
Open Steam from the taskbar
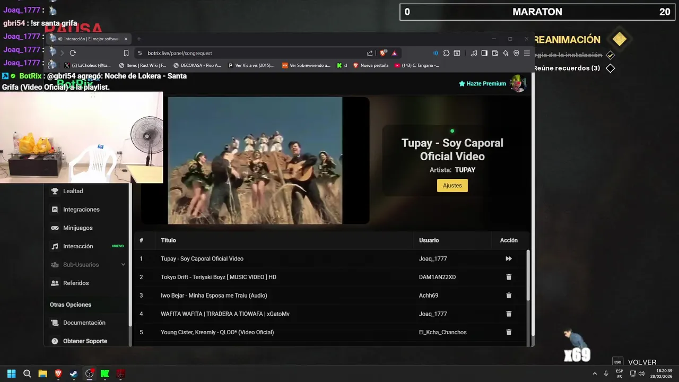click(x=74, y=374)
